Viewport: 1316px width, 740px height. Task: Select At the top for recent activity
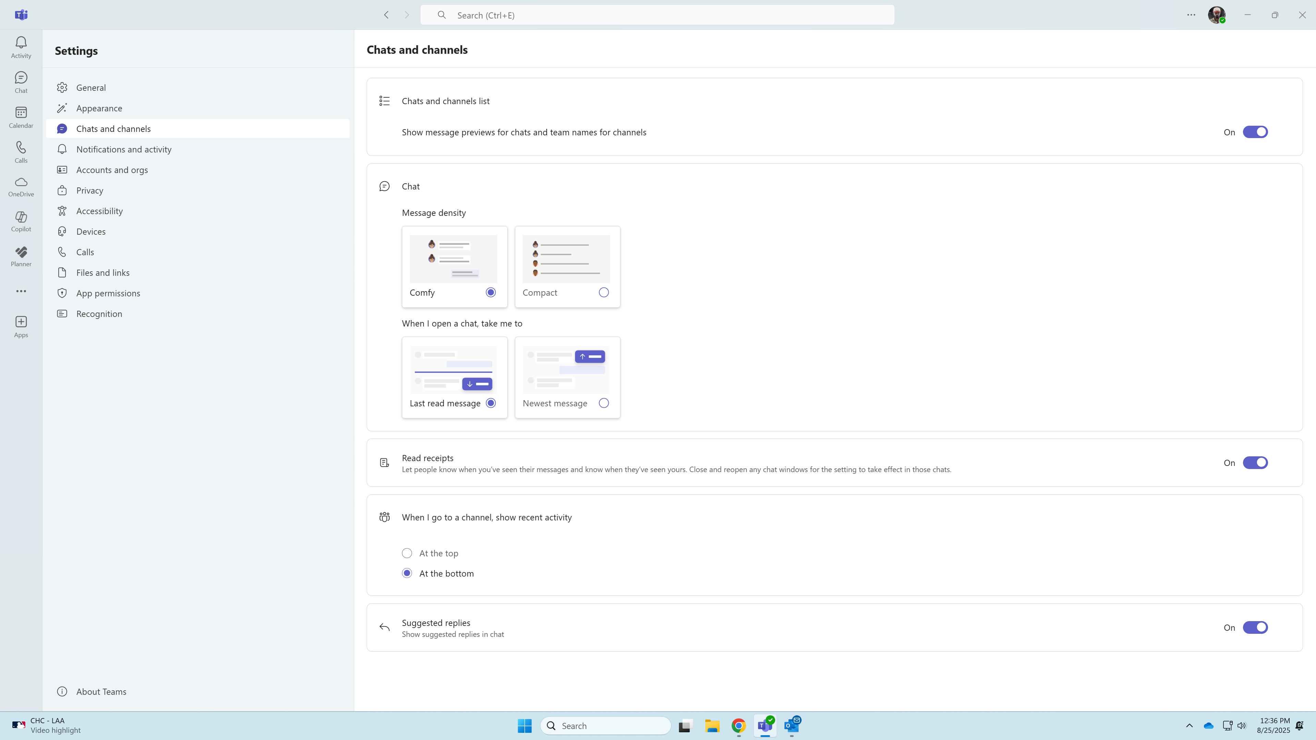click(x=407, y=553)
